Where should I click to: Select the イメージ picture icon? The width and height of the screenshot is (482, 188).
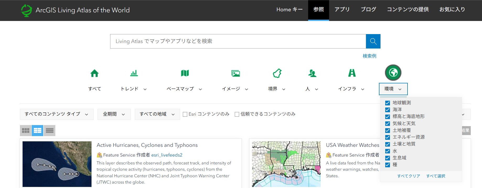(x=235, y=73)
